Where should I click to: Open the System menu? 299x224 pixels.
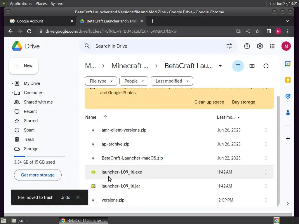coord(57,3)
